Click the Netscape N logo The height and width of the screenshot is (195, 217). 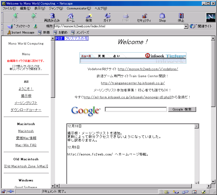[x=211, y=17]
